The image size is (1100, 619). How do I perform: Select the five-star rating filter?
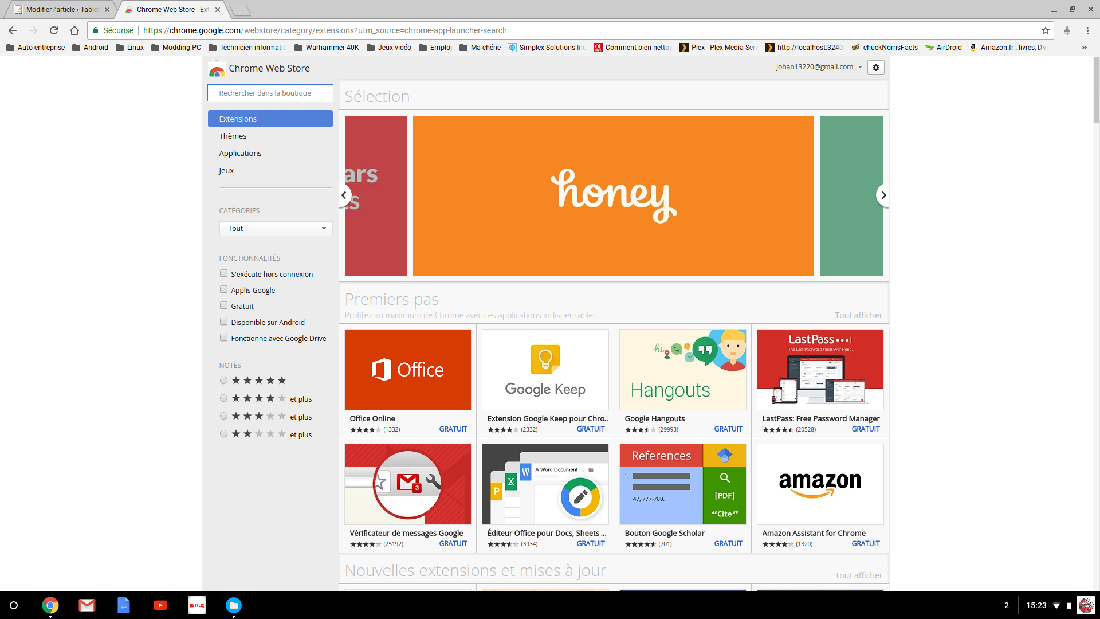click(224, 381)
